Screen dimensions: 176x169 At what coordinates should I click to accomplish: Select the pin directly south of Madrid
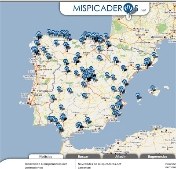click(83, 84)
